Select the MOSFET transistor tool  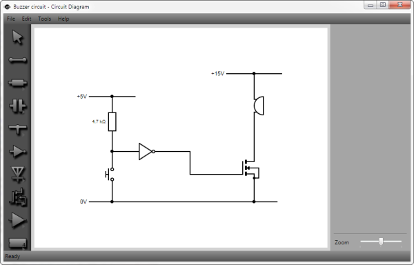[18, 197]
